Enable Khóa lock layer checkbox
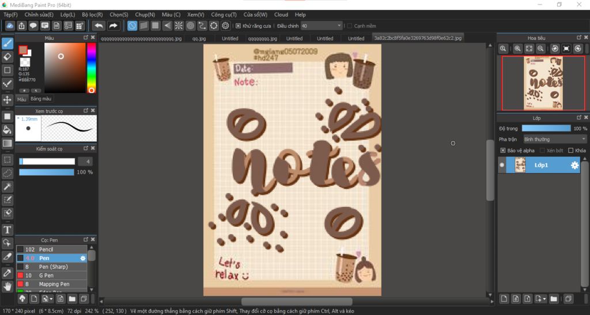Screen dimensions: 590x315 tap(571, 151)
